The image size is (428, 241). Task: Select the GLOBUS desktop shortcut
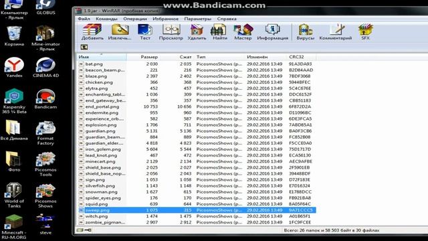pos(45,7)
